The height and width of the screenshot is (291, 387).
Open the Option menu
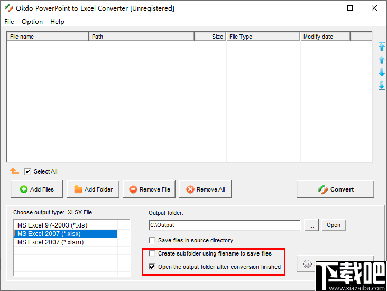32,22
